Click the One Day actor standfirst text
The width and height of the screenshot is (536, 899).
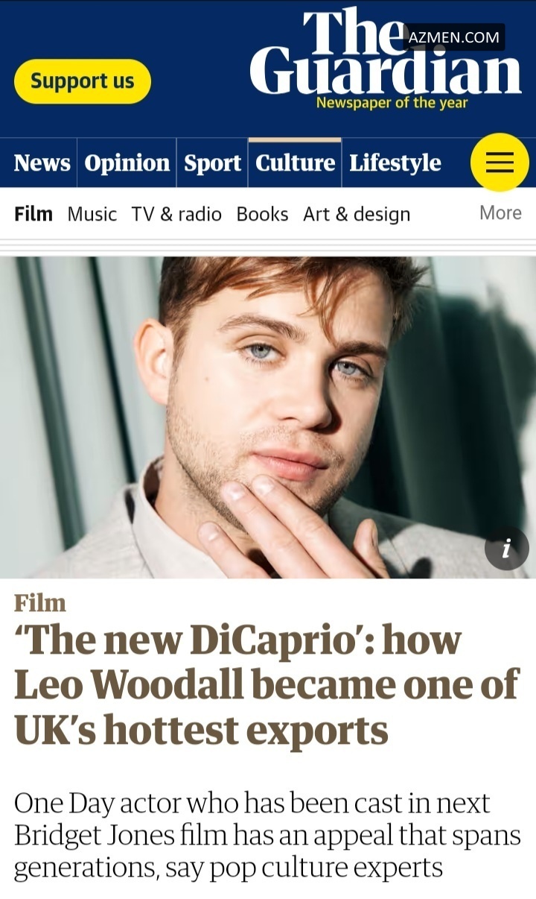[267, 835]
